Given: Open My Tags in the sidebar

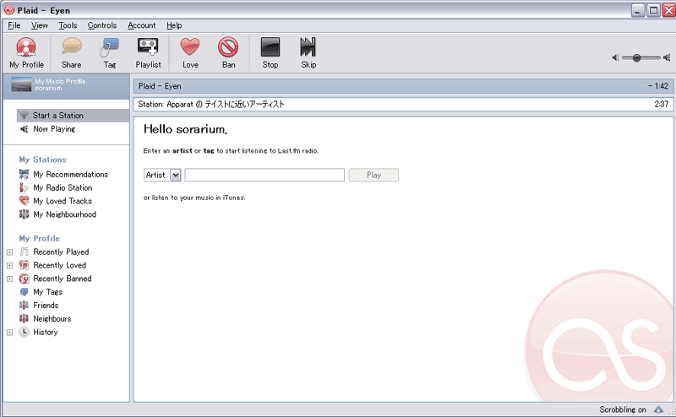Looking at the screenshot, I should [x=48, y=291].
